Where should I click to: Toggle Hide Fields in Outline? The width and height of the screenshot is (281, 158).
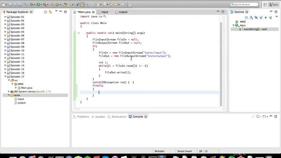(256, 18)
